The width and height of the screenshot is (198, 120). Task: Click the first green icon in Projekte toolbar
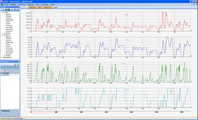tap(6, 10)
